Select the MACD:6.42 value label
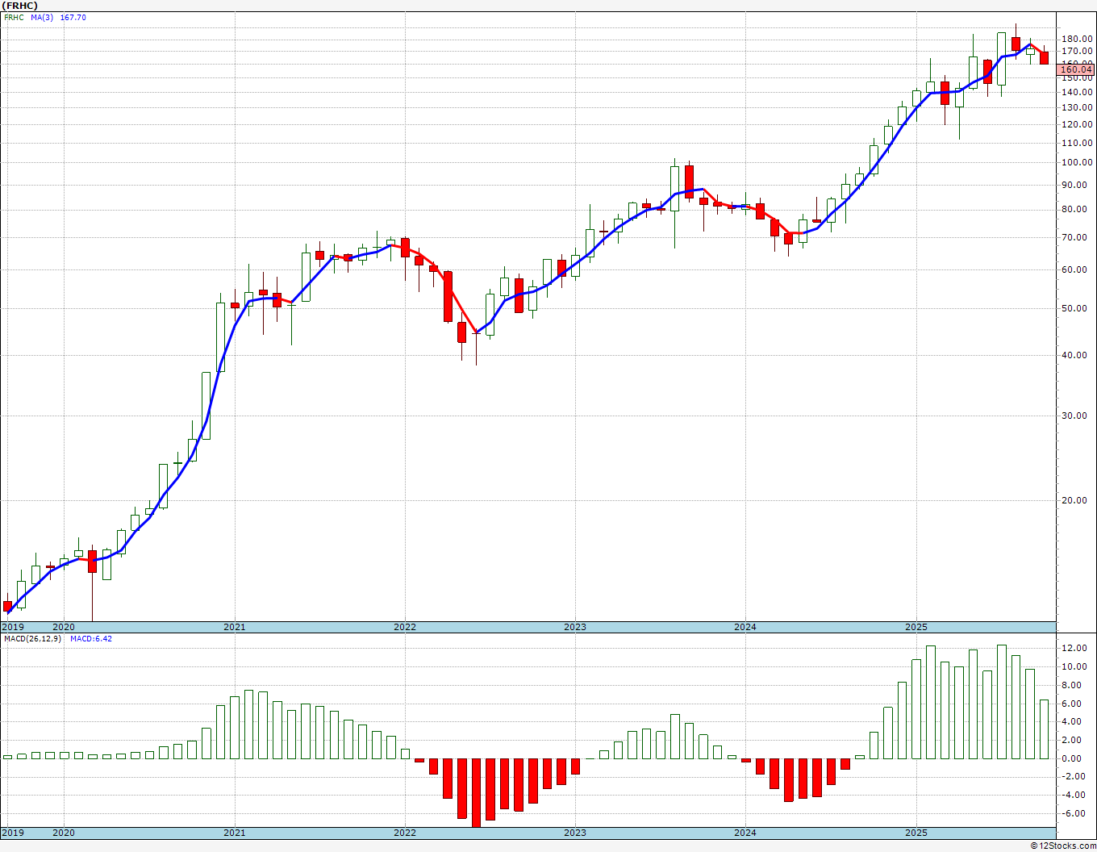The image size is (1097, 852). (91, 638)
